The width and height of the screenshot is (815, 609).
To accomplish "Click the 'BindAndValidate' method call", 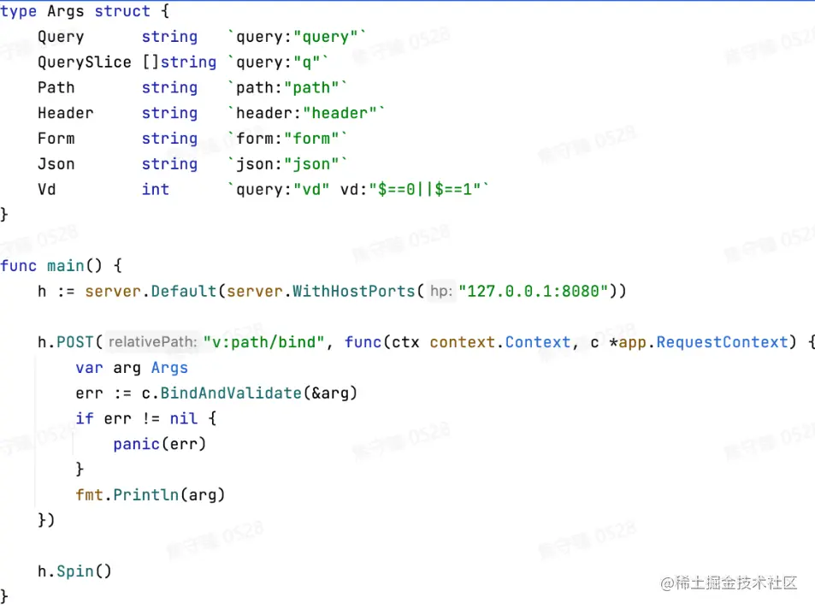I will (231, 393).
